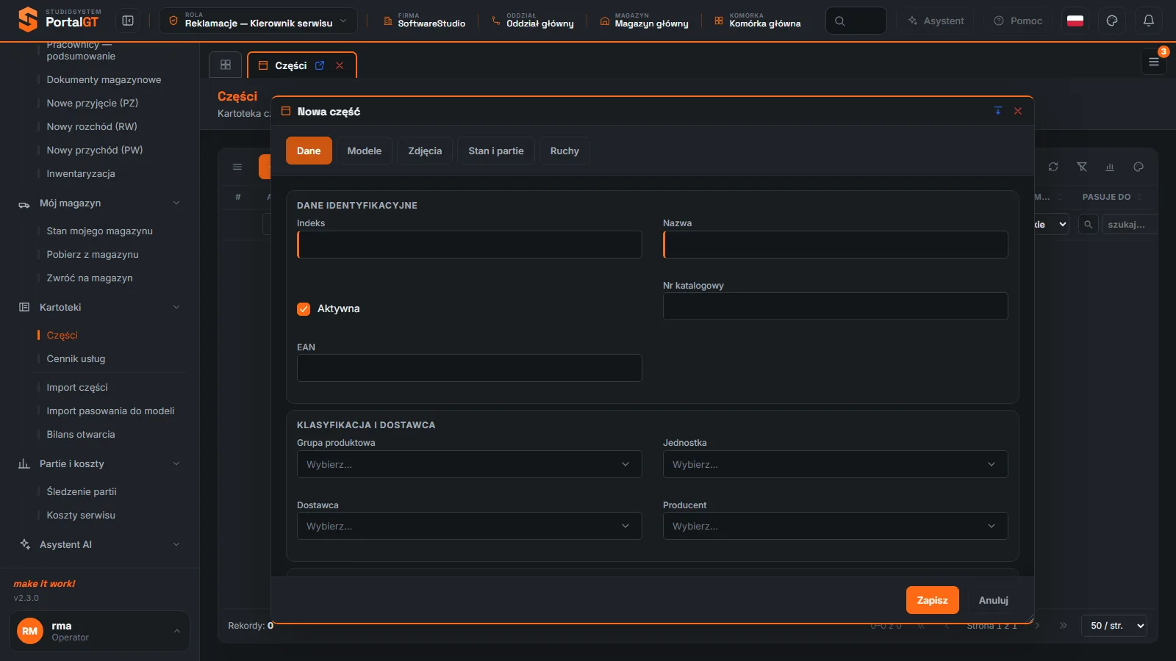The width and height of the screenshot is (1176, 661).
Task: Open the global search box
Action: [856, 21]
